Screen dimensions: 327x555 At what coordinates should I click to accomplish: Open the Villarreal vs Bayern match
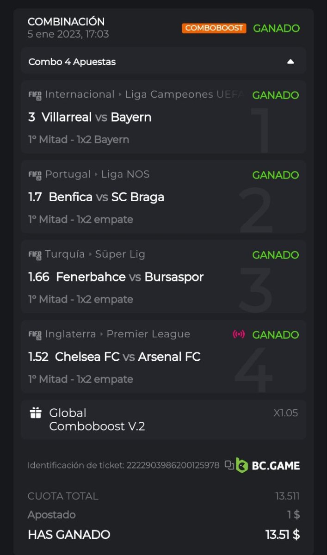pos(96,117)
